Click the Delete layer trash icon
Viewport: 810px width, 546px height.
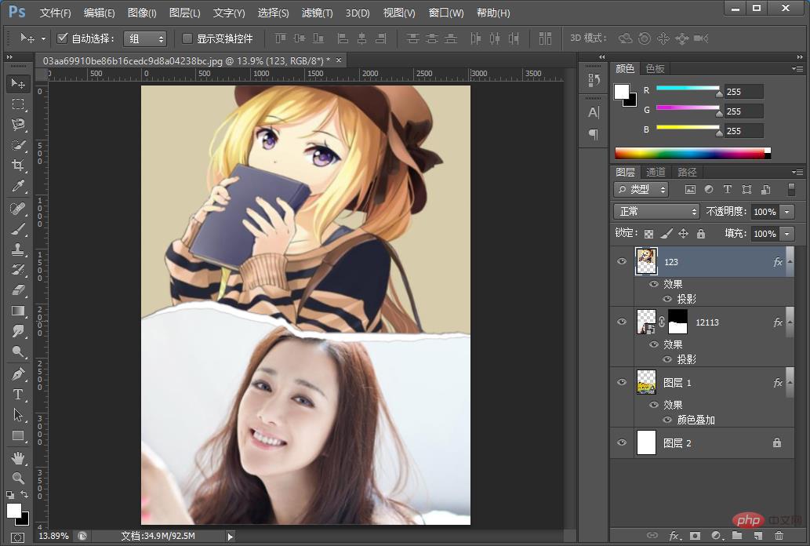pyautogui.click(x=779, y=536)
